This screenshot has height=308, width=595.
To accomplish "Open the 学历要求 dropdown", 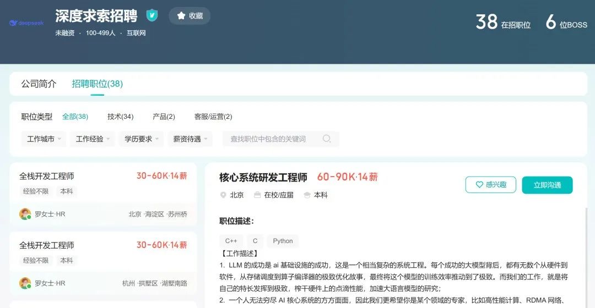I will (142, 139).
